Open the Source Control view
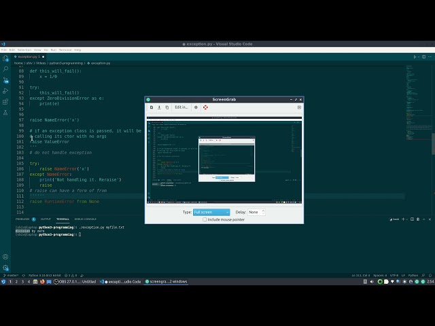This screenshot has width=435, height=326. (5, 80)
